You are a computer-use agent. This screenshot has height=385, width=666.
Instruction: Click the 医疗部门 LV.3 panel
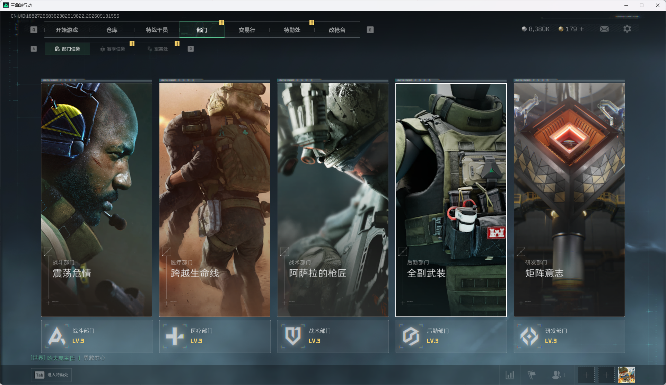tap(215, 336)
